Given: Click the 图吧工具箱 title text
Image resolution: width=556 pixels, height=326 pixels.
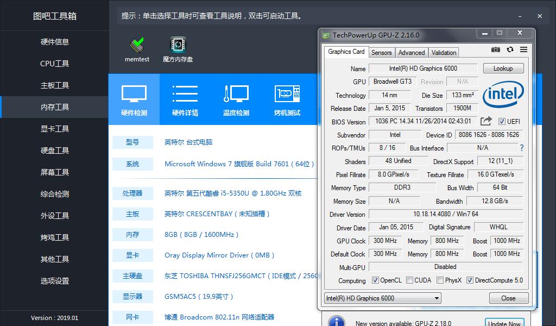Looking at the screenshot, I should click(x=55, y=16).
